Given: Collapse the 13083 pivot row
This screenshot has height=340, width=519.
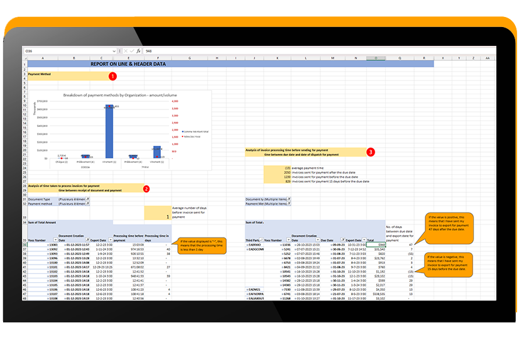Looking at the screenshot, I should [x=48, y=245].
